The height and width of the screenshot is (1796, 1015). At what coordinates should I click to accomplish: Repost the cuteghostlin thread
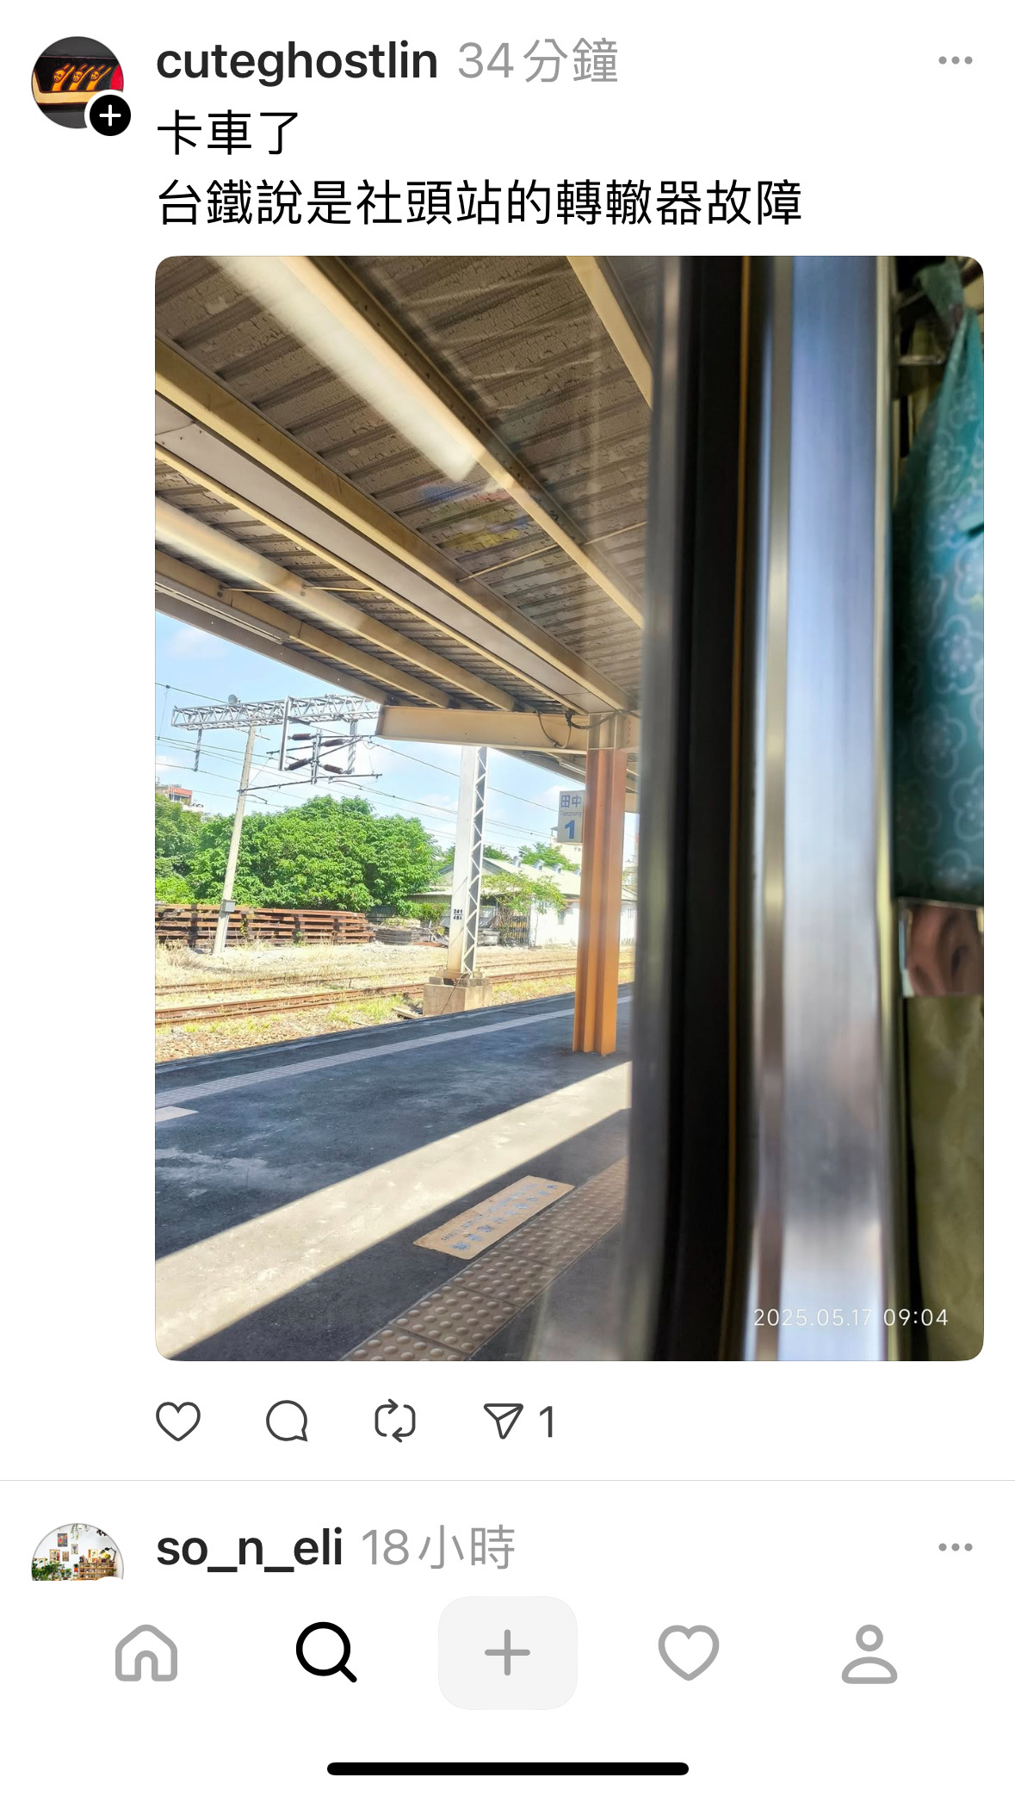tap(395, 1421)
